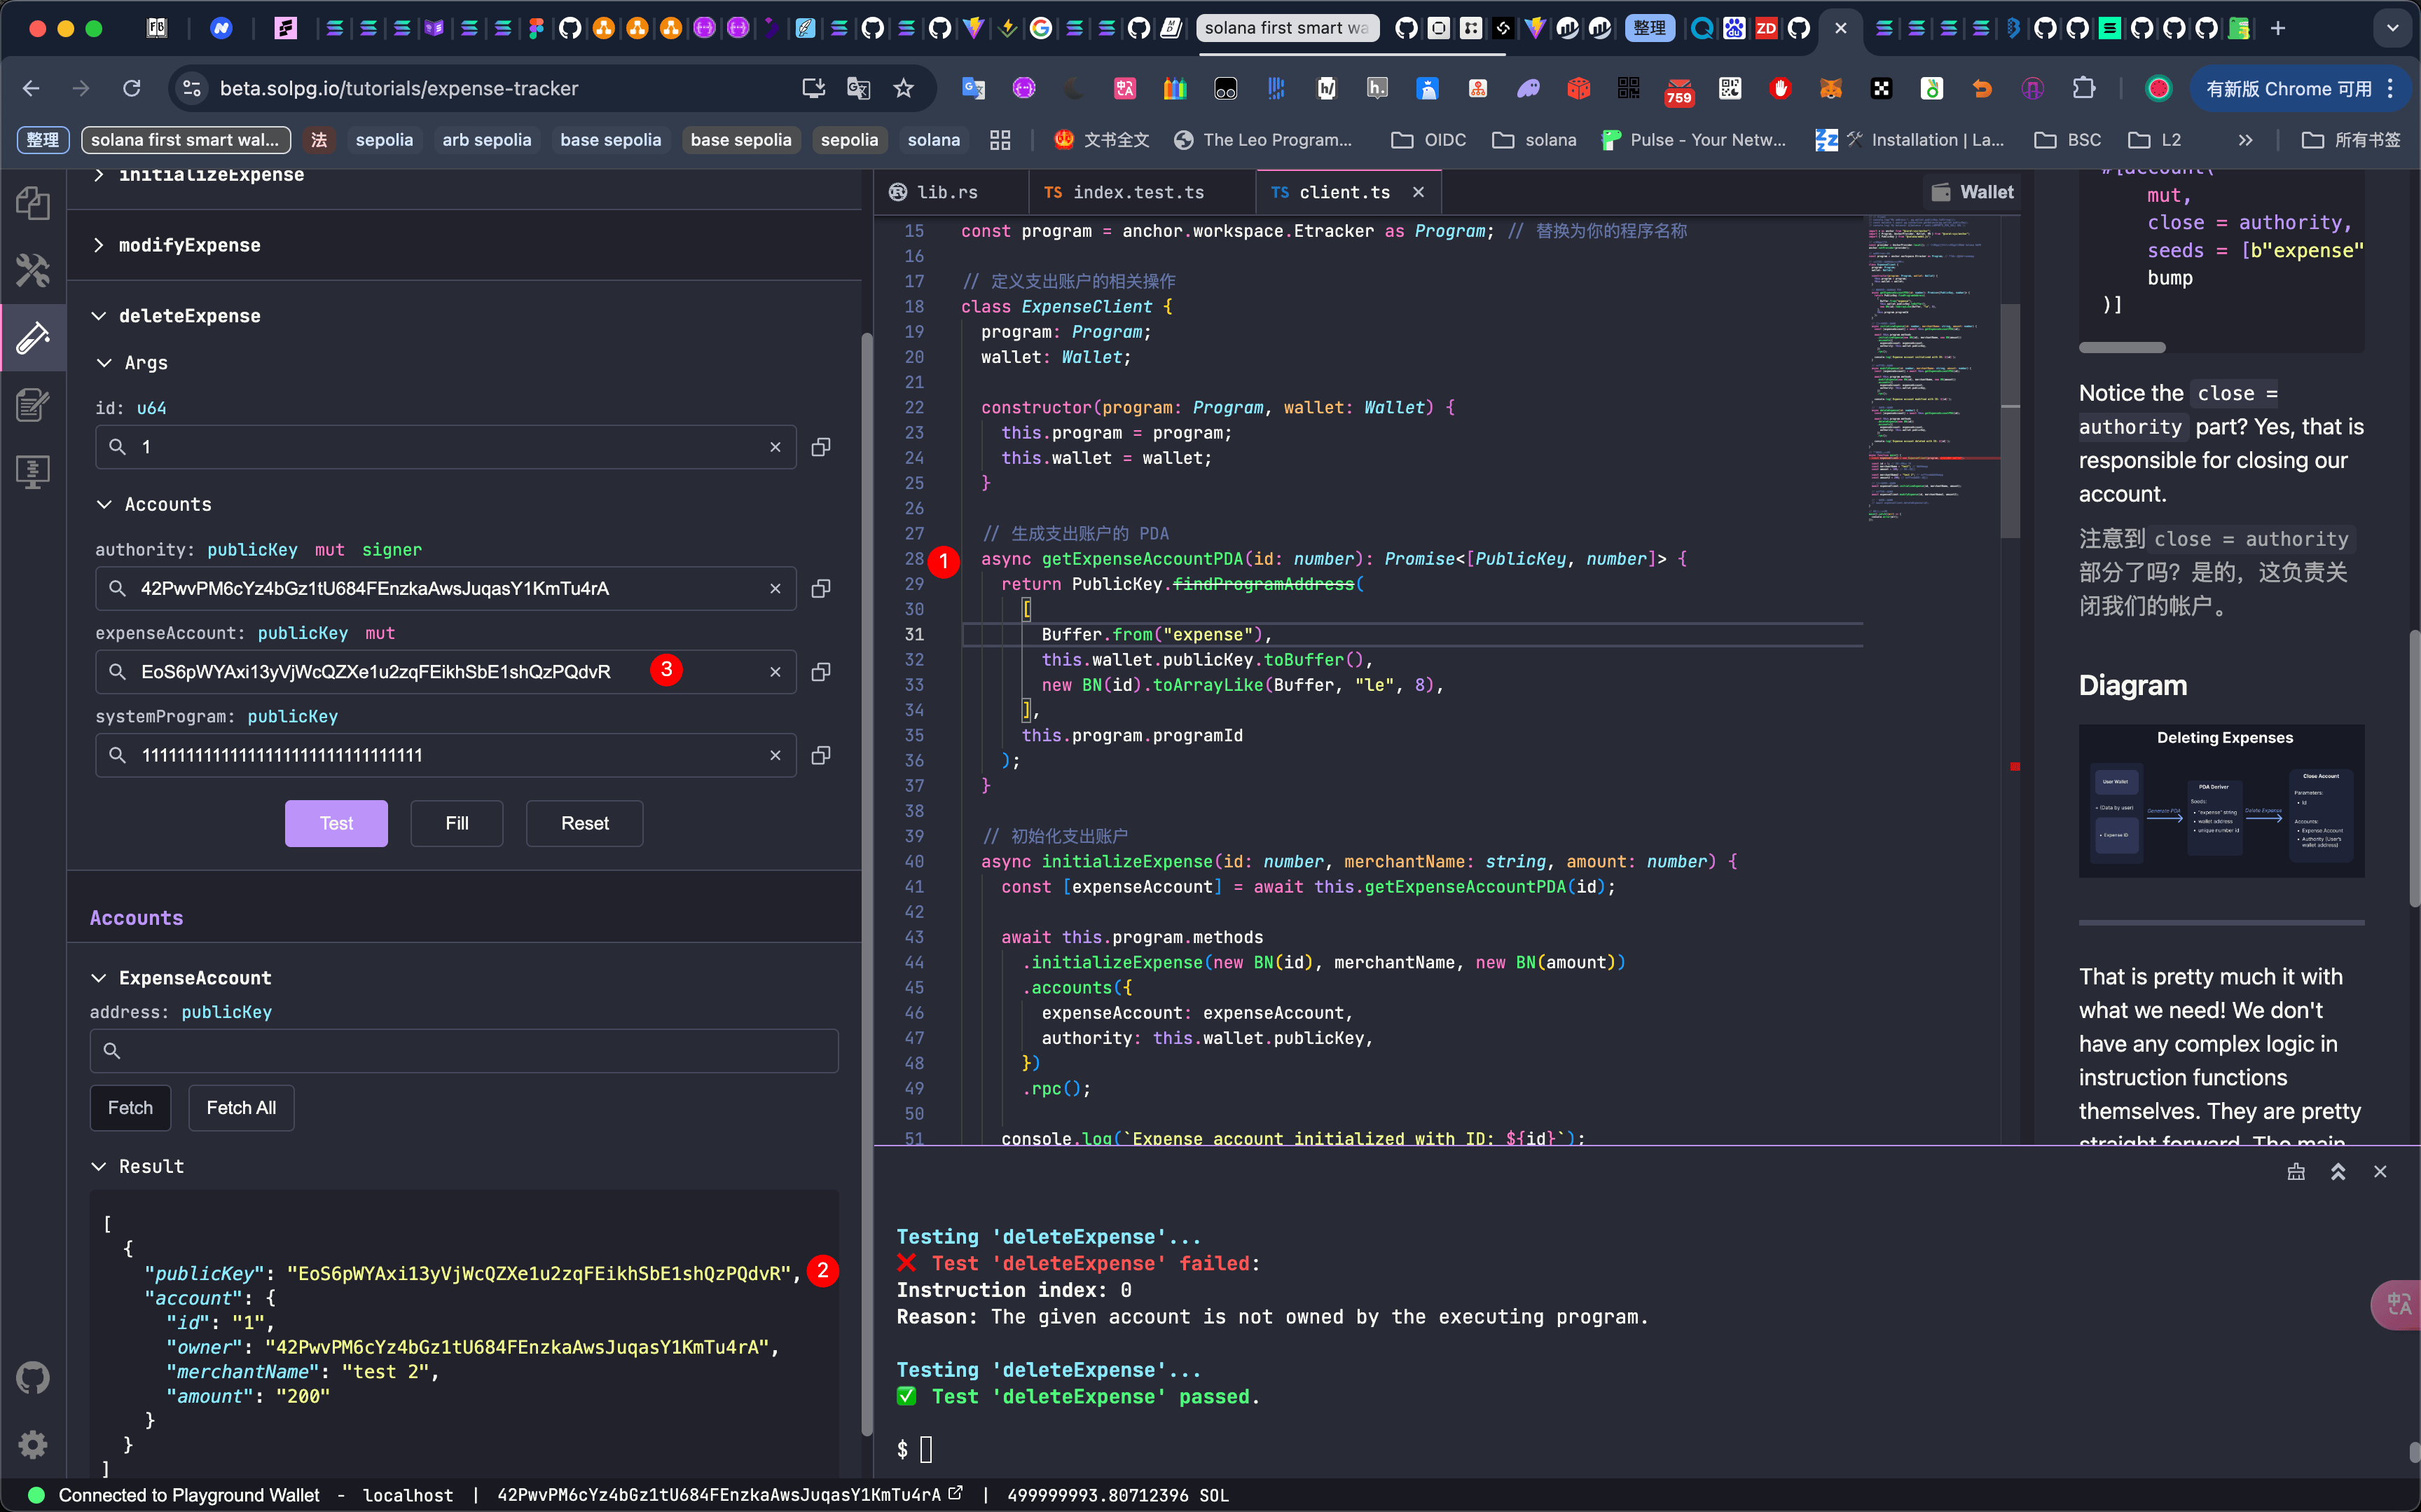Screen dimensions: 2421x1512
Task: Click the tutorial code block horizontal scrollbar
Action: pyautogui.click(x=2121, y=347)
